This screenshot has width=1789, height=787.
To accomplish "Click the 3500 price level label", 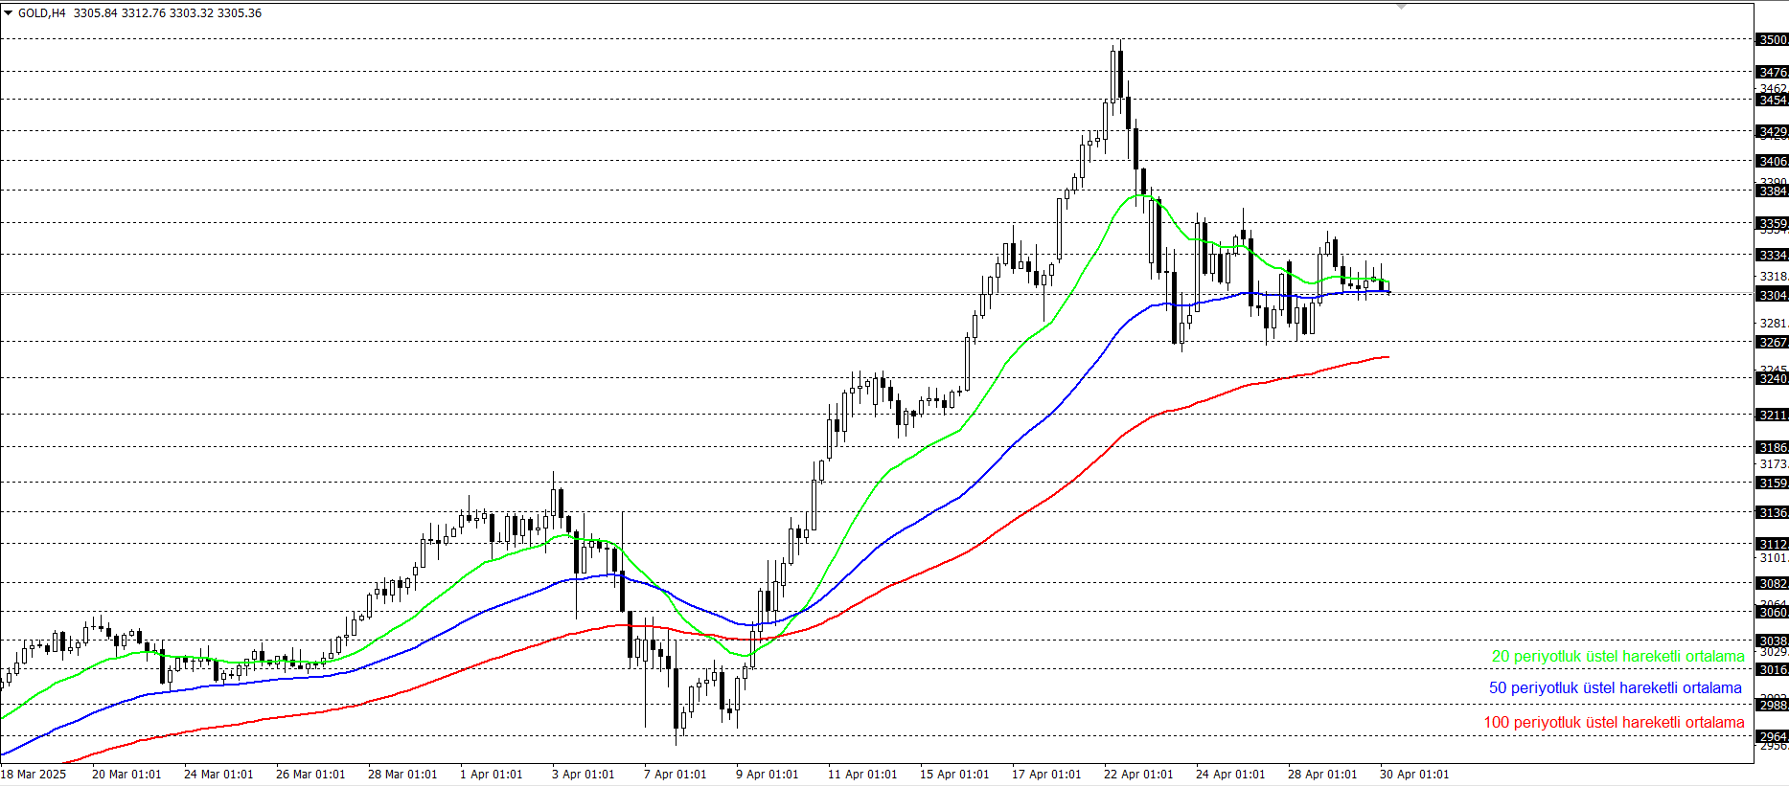I will click(x=1772, y=40).
